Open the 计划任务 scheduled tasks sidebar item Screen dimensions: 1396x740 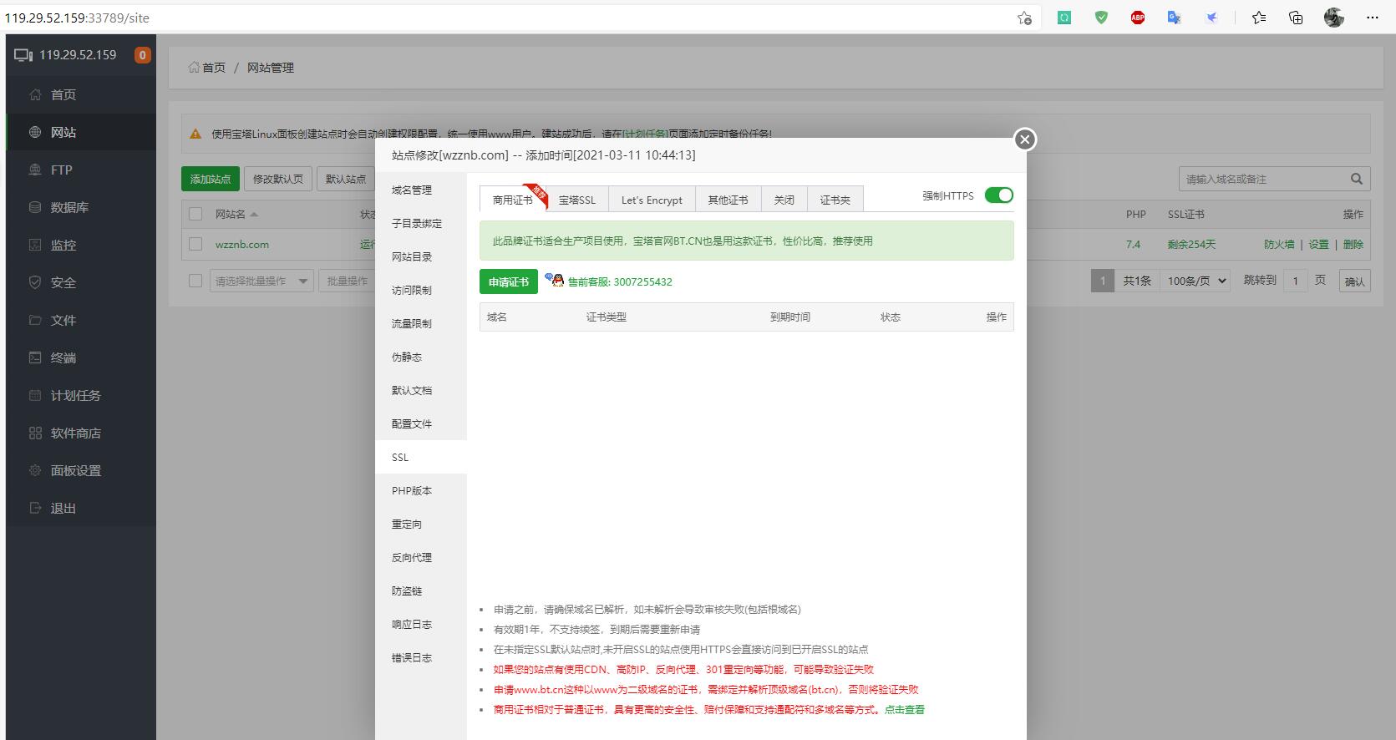[80, 395]
